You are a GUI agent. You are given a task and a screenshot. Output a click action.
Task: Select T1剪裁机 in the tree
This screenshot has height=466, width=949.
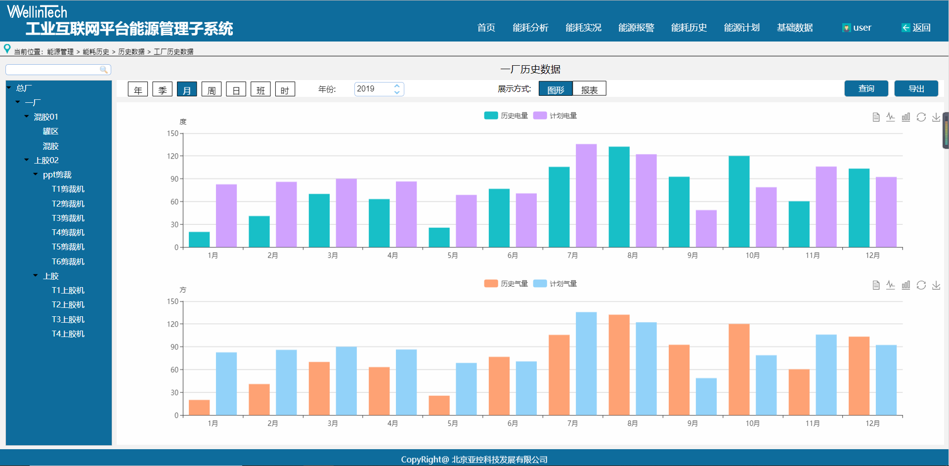tap(68, 189)
